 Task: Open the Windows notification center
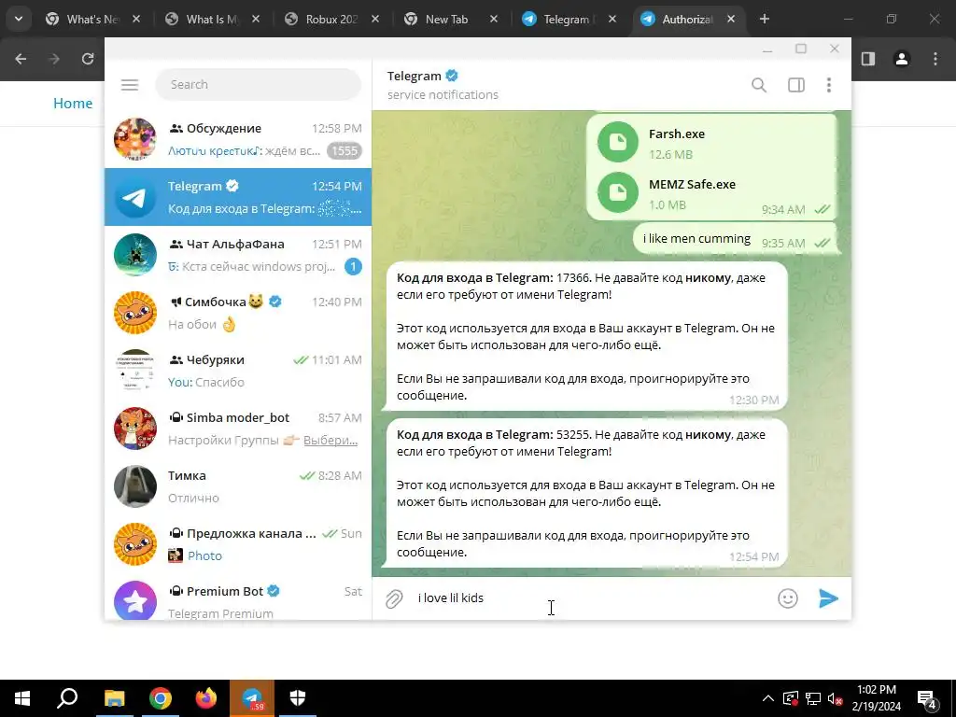point(927,698)
